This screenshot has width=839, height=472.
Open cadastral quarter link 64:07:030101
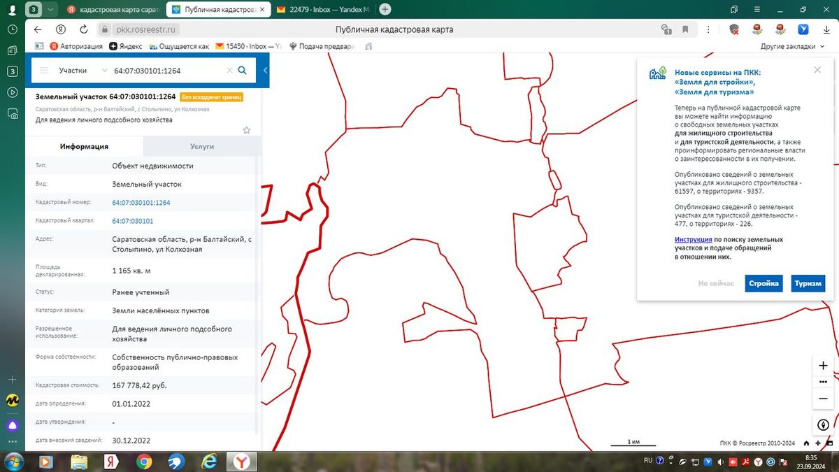pos(133,221)
